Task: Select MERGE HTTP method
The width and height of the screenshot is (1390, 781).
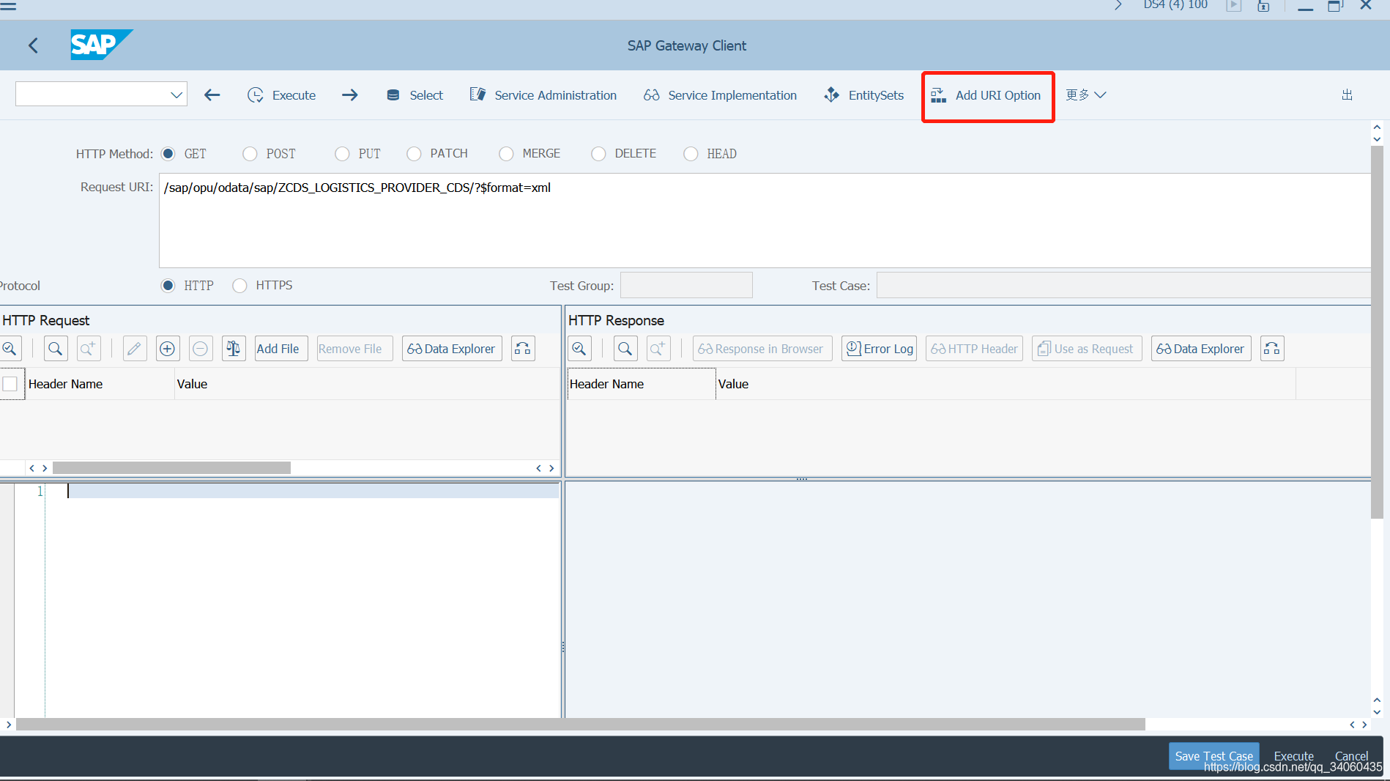Action: (506, 154)
